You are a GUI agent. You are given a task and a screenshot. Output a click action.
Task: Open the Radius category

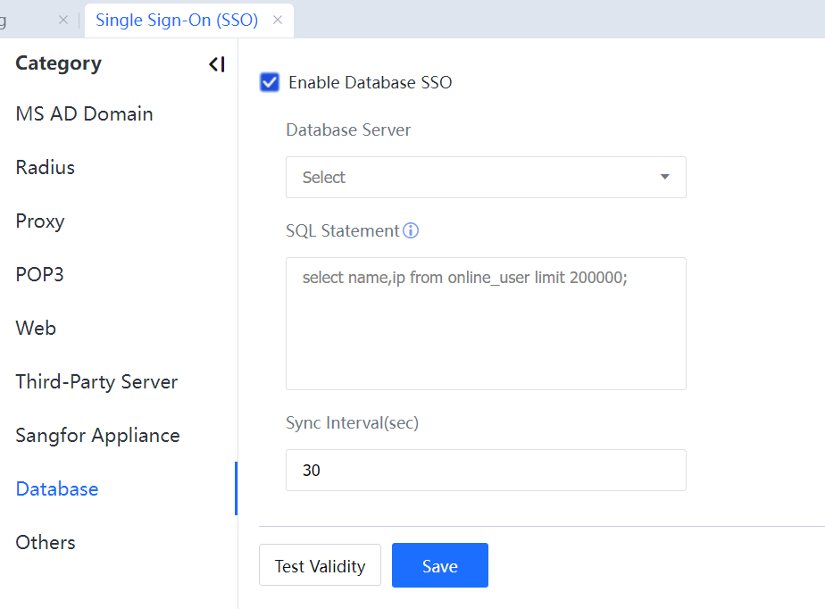pos(45,168)
